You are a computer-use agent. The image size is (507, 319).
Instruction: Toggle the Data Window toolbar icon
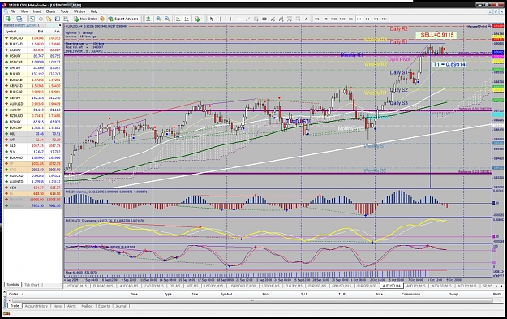pyautogui.click(x=41, y=19)
